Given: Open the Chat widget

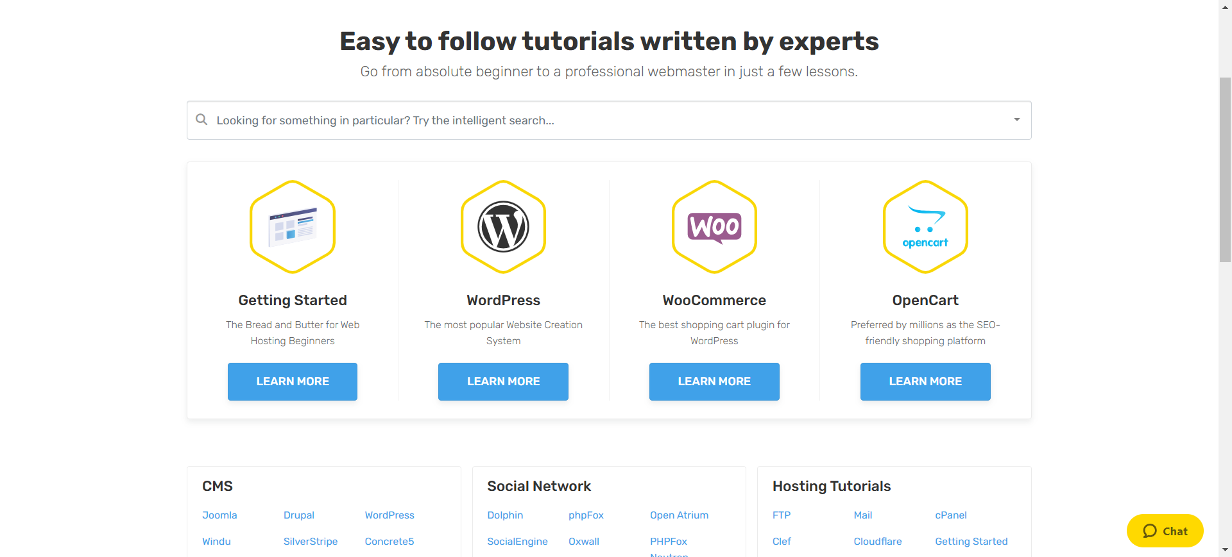Looking at the screenshot, I should click(x=1165, y=531).
